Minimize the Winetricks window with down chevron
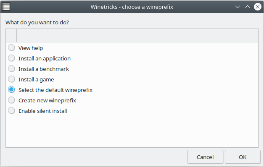Screen dimensions: 264x167 pyautogui.click(x=238, y=7)
